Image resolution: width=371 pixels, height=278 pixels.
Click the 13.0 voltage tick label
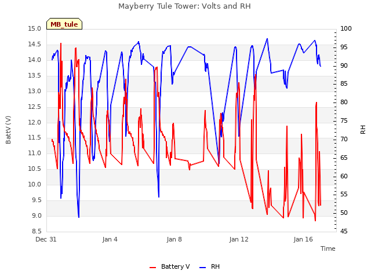pyautogui.click(x=35, y=91)
